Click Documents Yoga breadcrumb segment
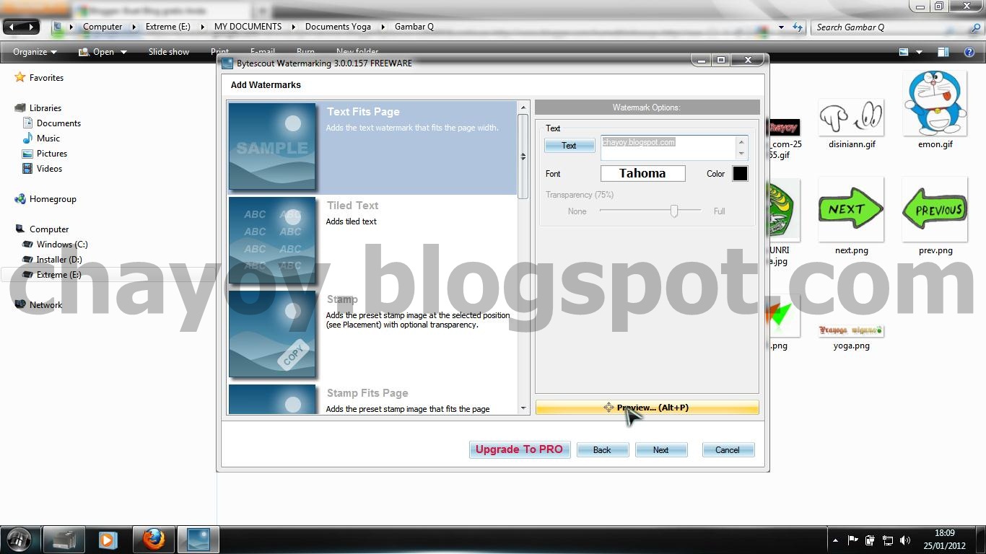This screenshot has height=554, width=986. point(338,27)
